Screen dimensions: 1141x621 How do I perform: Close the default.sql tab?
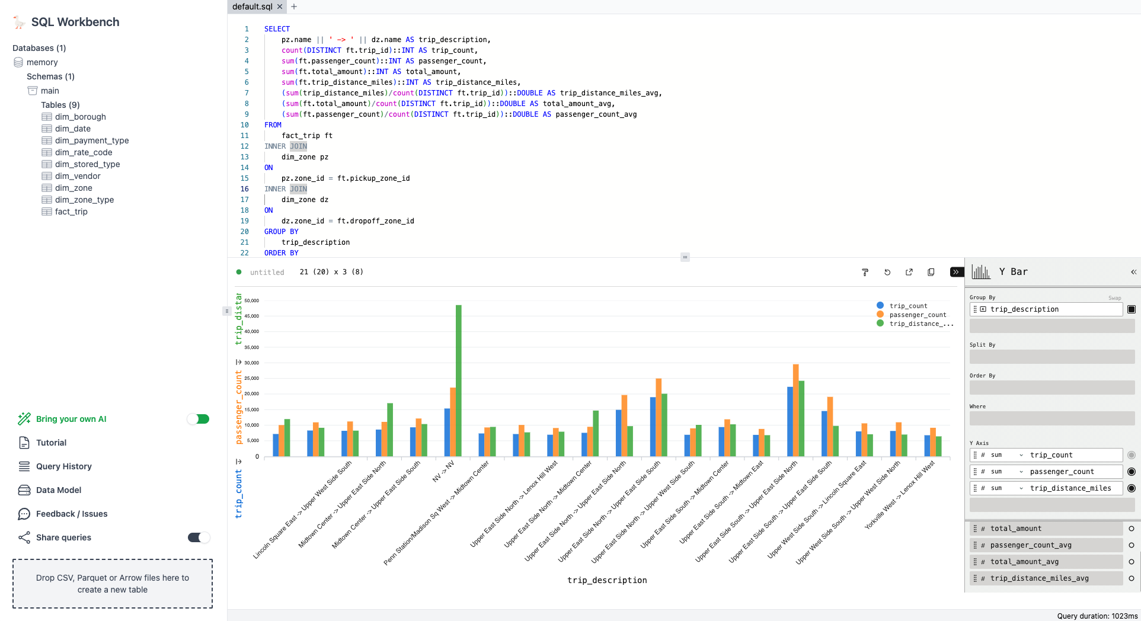280,7
